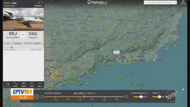190x107 pixels.
Task: Click the Campinas city label
Action: point(50,60)
